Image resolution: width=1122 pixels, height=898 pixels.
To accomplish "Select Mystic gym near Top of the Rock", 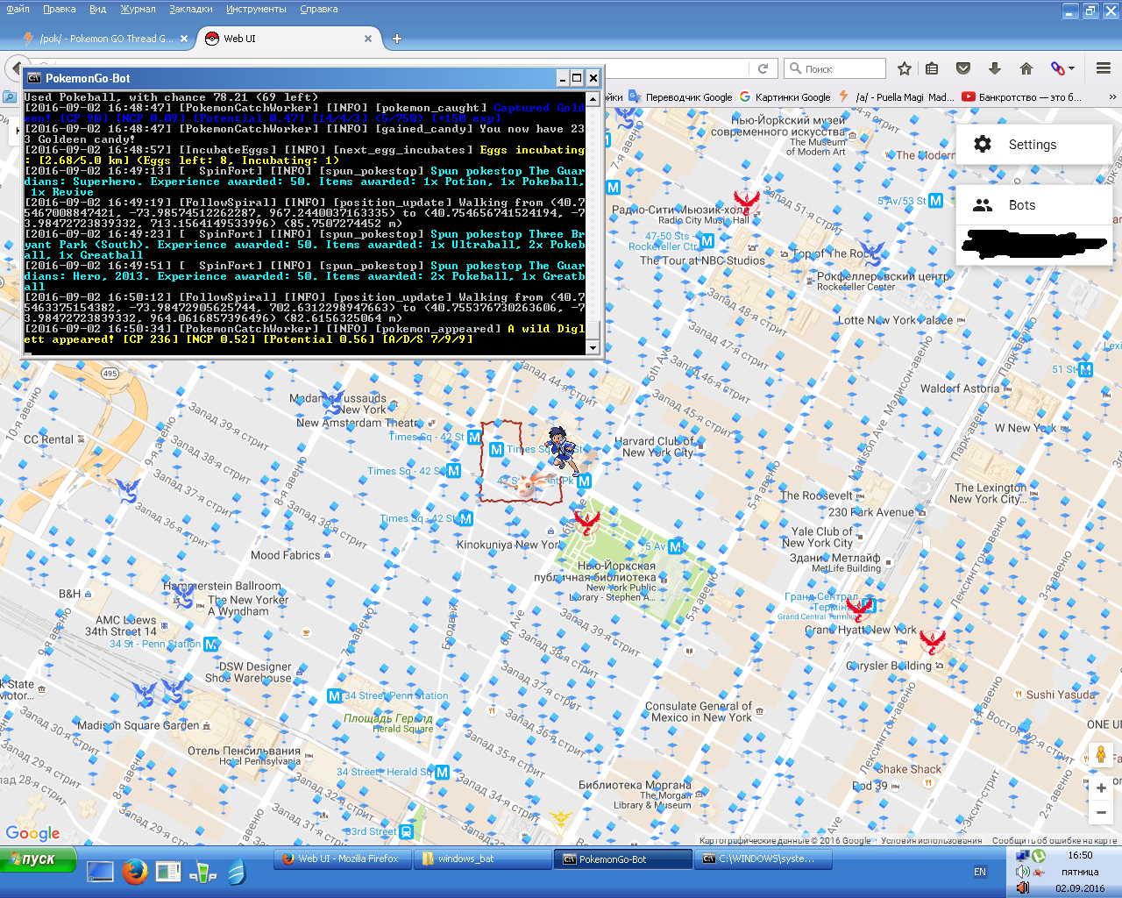I will (870, 253).
